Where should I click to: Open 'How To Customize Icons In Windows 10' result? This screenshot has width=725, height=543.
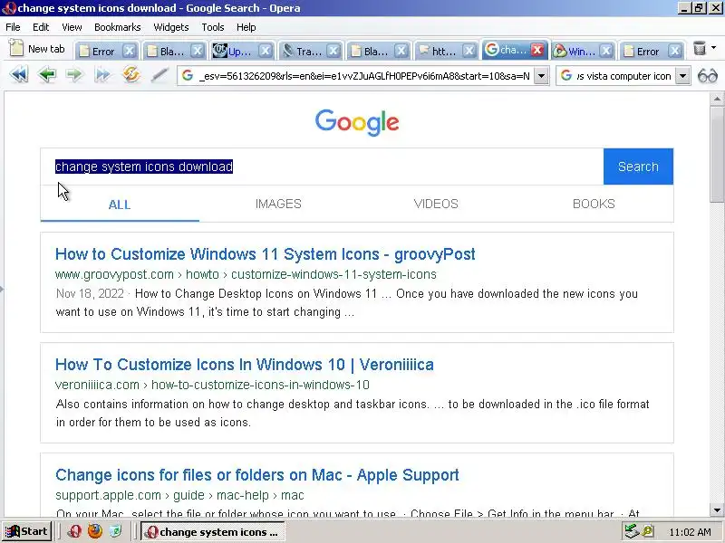pos(244,365)
